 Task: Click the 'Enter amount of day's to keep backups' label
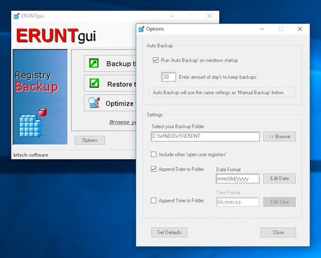pos(218,77)
